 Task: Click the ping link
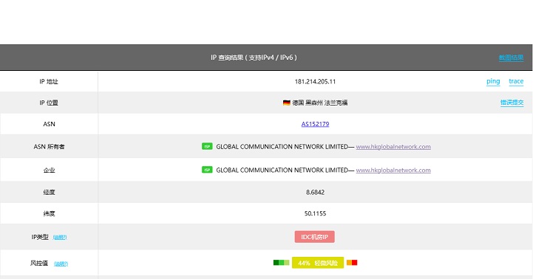click(x=493, y=81)
